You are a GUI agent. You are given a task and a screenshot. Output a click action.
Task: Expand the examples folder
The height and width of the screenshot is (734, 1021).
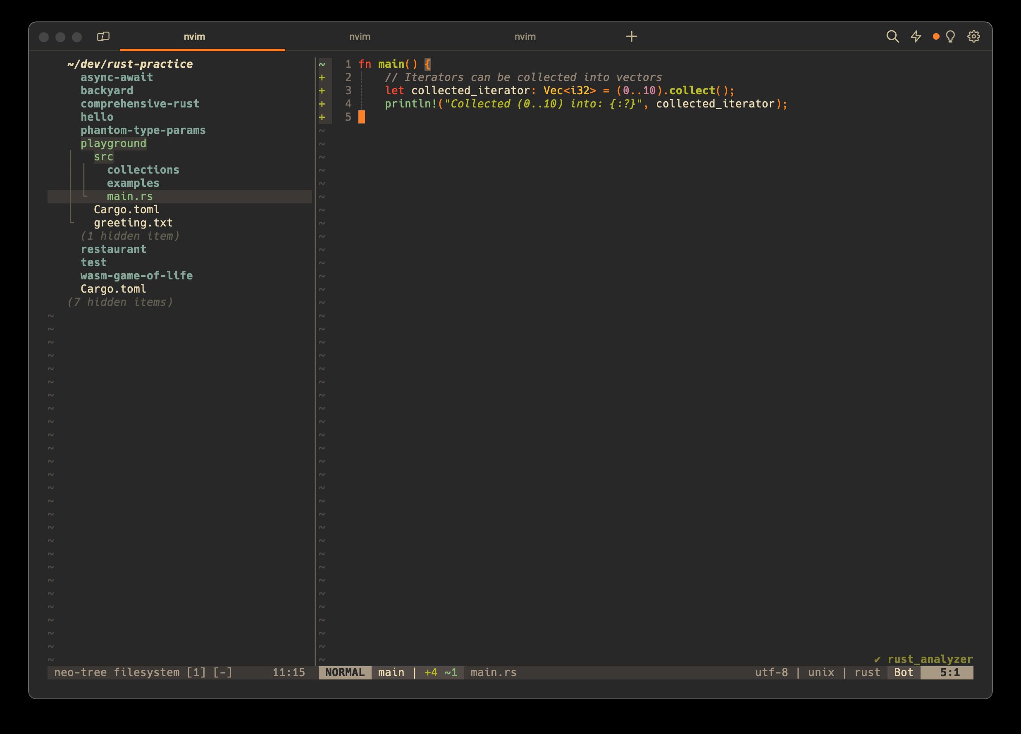133,183
